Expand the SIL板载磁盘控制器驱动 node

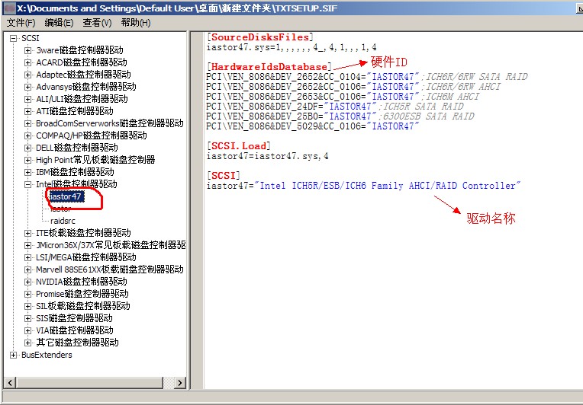[28, 306]
